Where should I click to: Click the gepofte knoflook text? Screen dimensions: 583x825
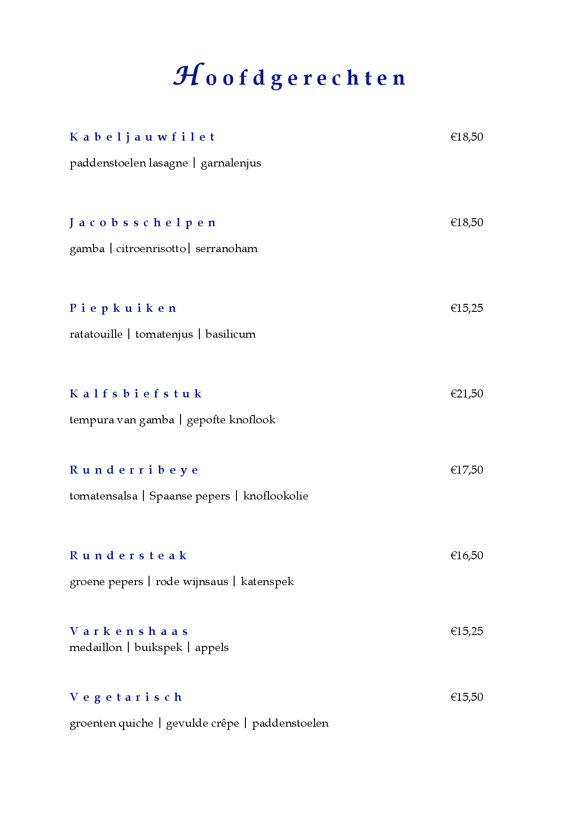point(231,420)
